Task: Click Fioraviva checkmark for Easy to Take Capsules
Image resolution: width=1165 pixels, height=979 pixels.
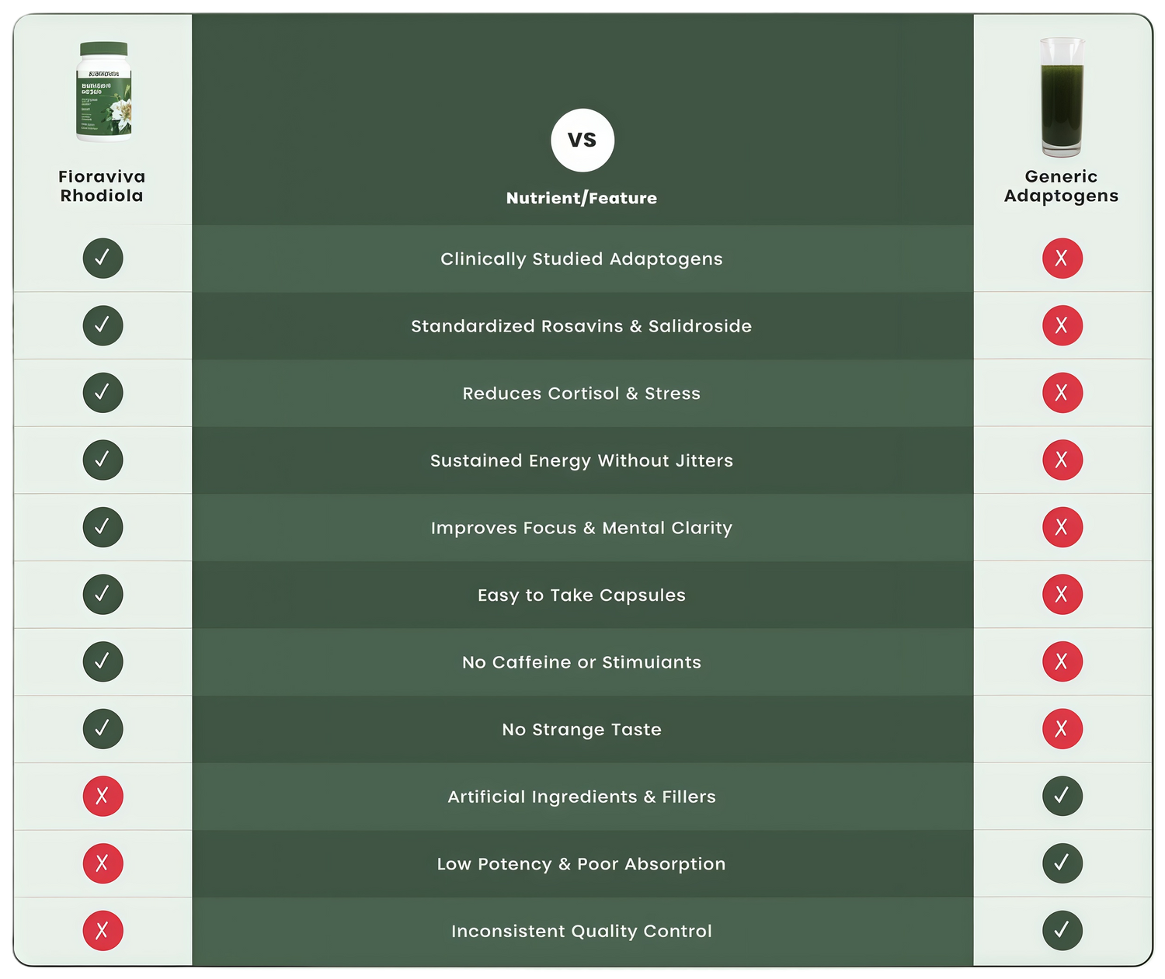Action: [103, 595]
